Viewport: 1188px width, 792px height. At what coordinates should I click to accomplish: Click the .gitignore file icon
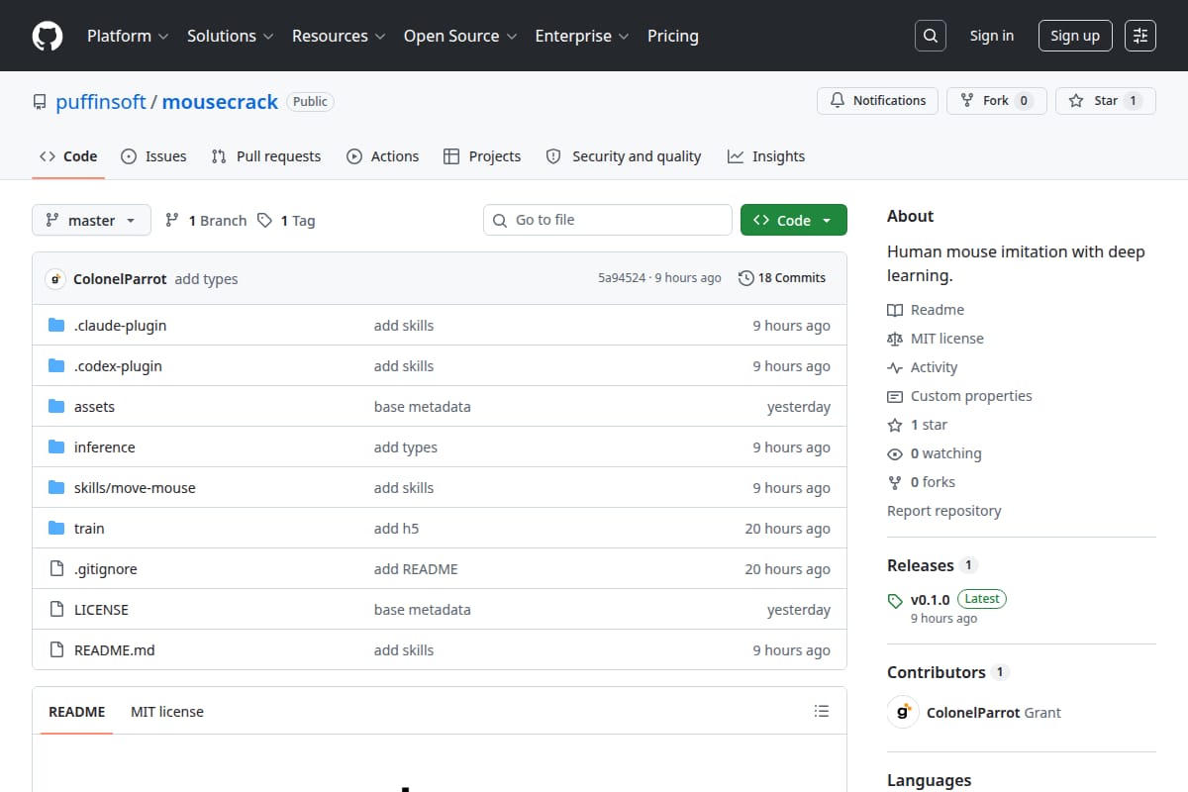point(56,569)
